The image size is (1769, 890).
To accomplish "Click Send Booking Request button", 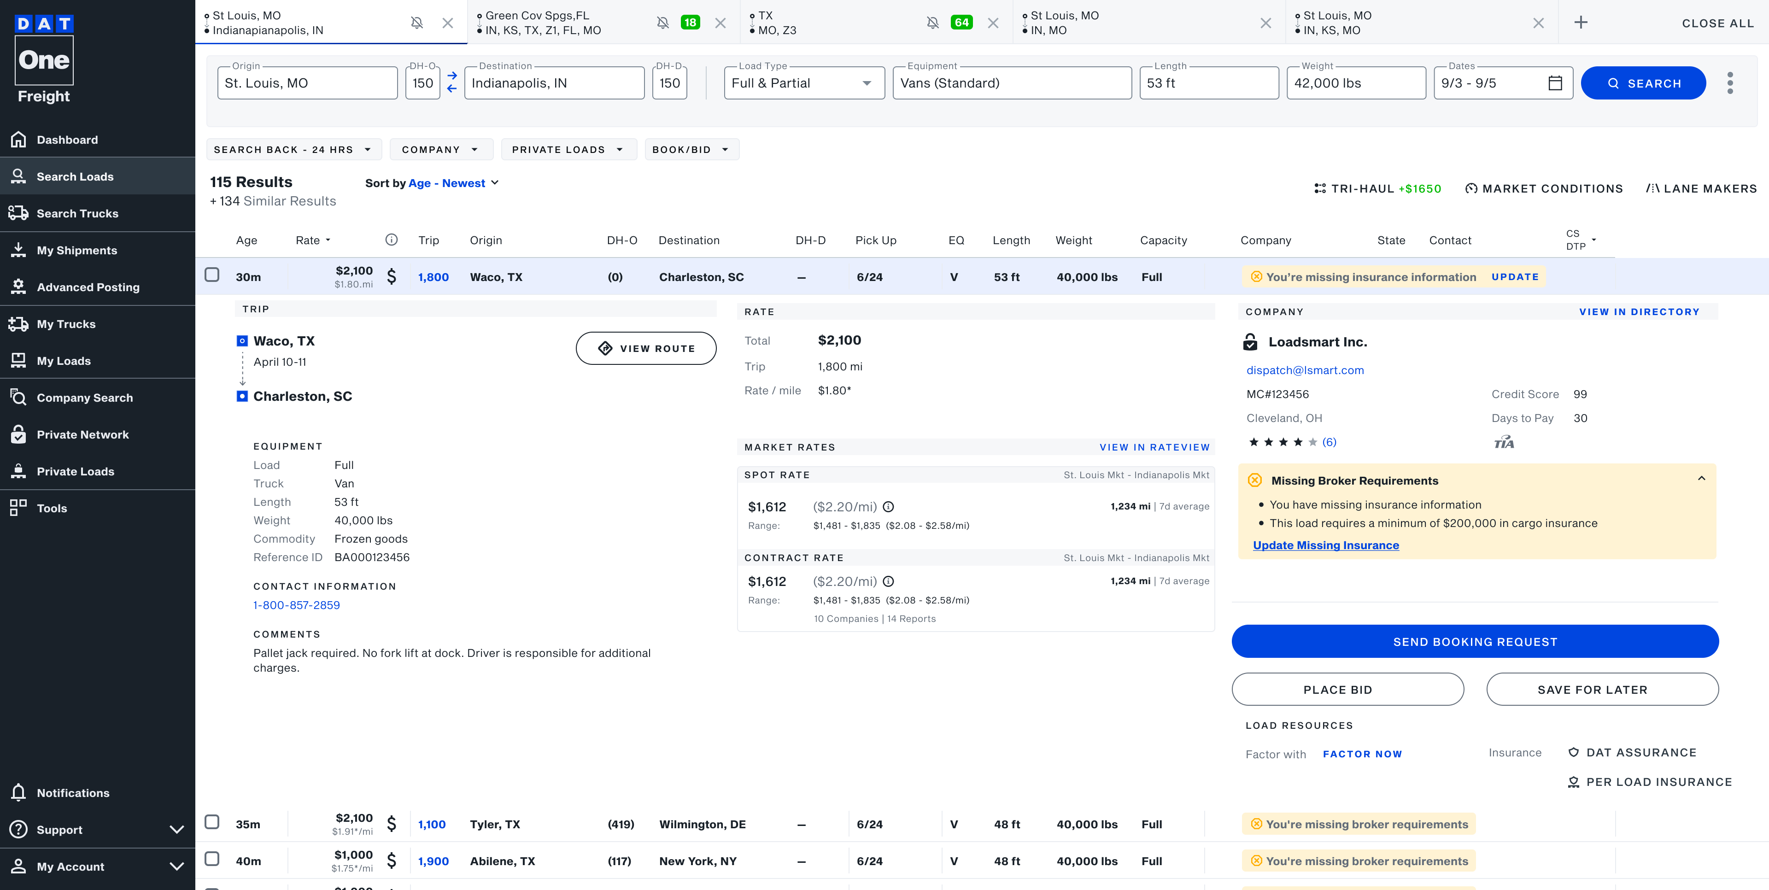I will (1474, 641).
